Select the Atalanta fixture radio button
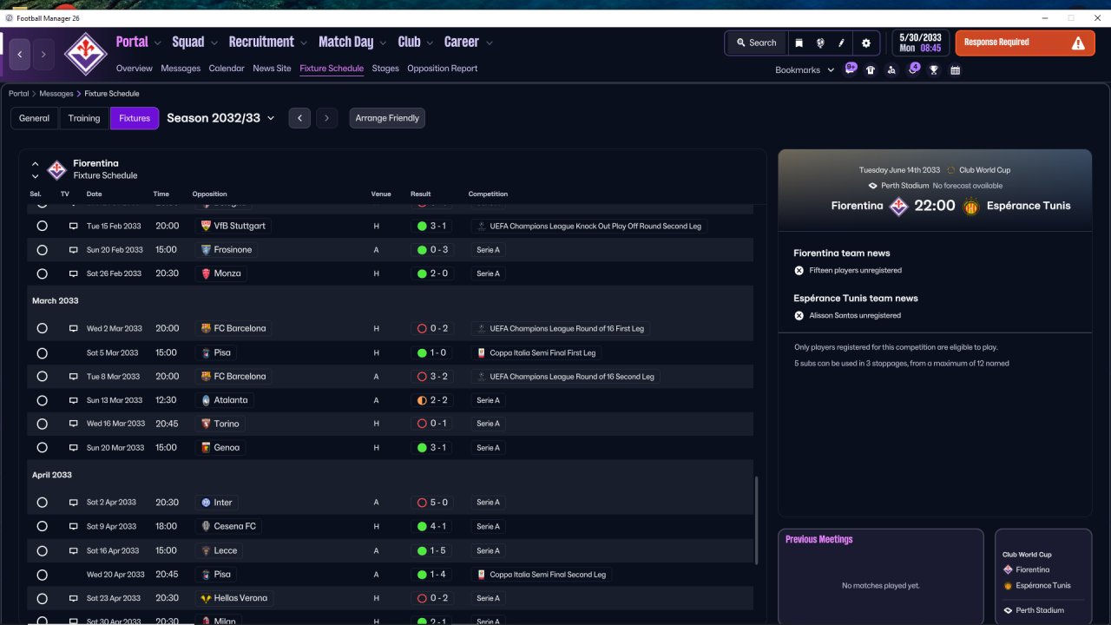The width and height of the screenshot is (1111, 625). tap(42, 400)
